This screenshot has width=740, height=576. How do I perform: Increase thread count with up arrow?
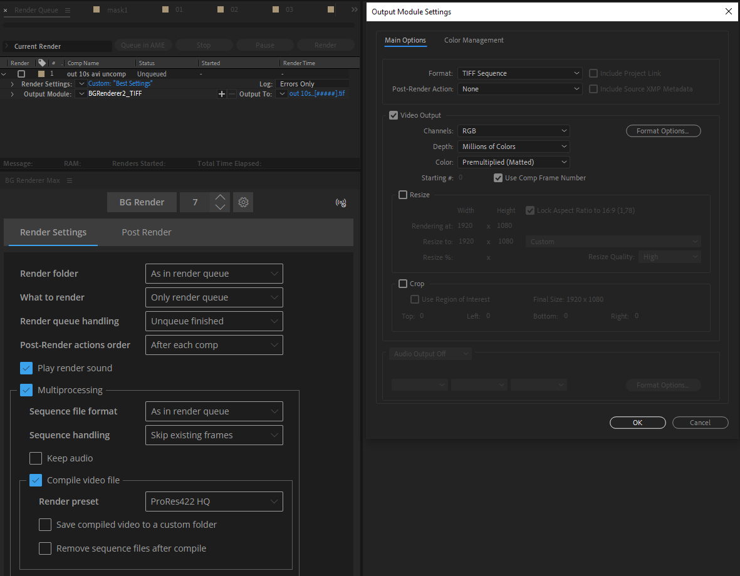220,197
